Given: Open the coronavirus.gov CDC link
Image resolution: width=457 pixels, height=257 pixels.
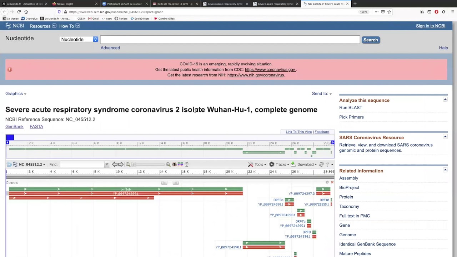Looking at the screenshot, I should [270, 70].
